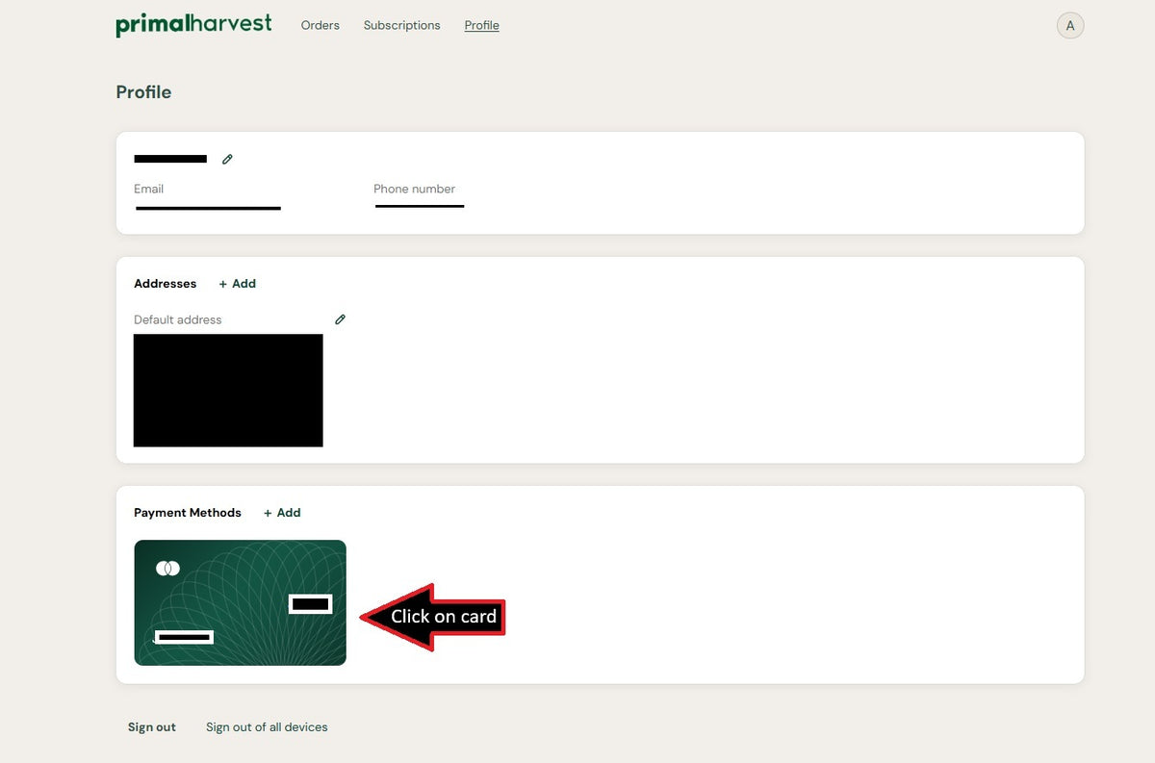The width and height of the screenshot is (1155, 763).
Task: Click the Default address label
Action: tap(177, 319)
